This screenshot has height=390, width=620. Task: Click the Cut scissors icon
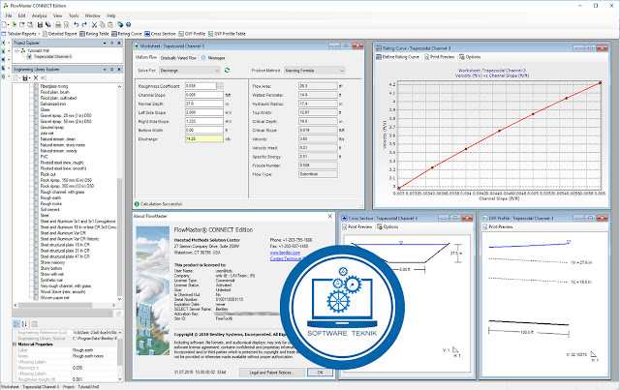tap(94, 24)
